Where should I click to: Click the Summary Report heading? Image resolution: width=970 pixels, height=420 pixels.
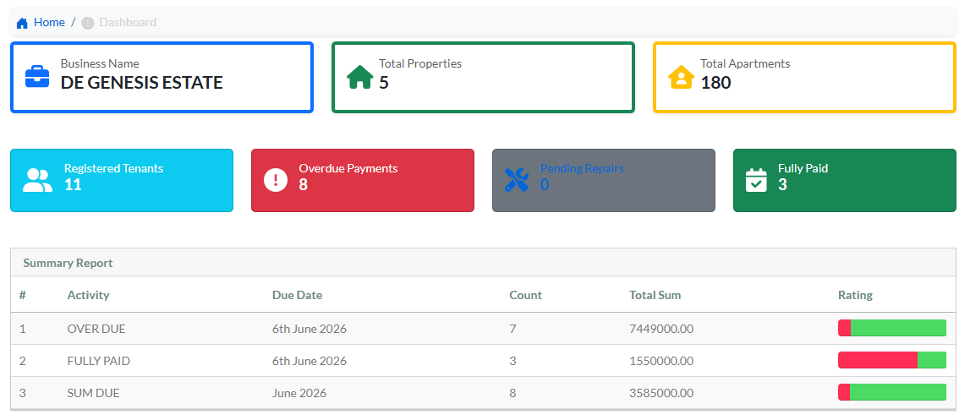pyautogui.click(x=68, y=263)
